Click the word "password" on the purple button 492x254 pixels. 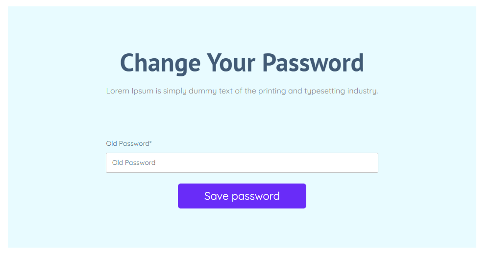[x=255, y=196]
